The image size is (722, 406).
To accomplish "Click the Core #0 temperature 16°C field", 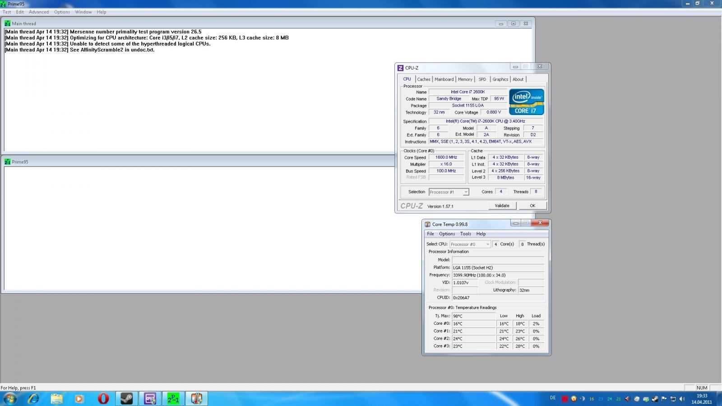I will click(474, 323).
